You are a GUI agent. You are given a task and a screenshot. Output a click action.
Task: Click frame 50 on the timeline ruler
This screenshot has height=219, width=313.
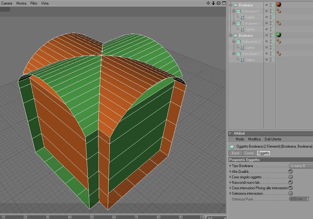92,217
